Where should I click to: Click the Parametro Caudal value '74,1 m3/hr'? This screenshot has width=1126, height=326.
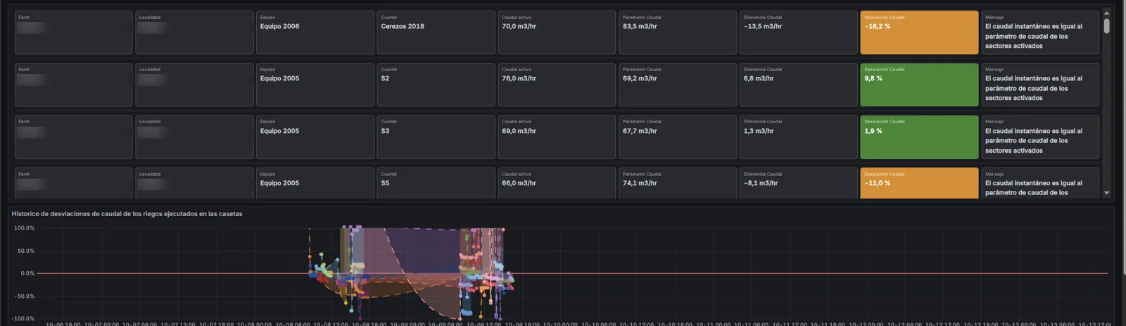(x=640, y=183)
